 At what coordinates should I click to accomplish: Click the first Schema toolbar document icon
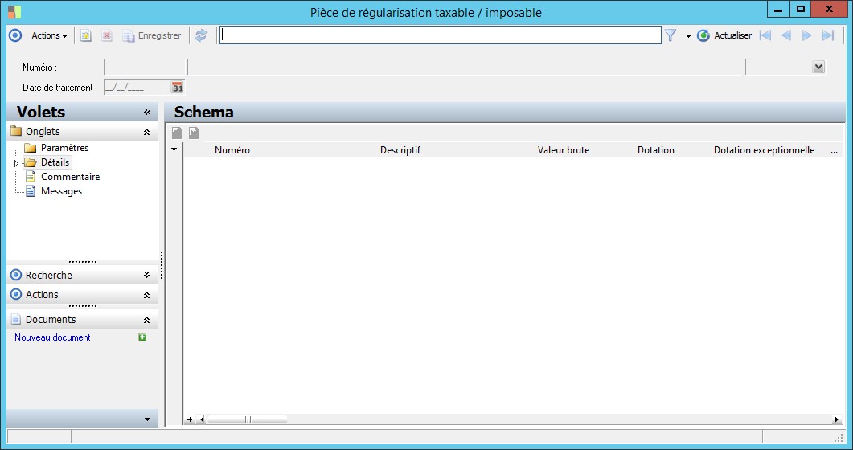[x=177, y=133]
